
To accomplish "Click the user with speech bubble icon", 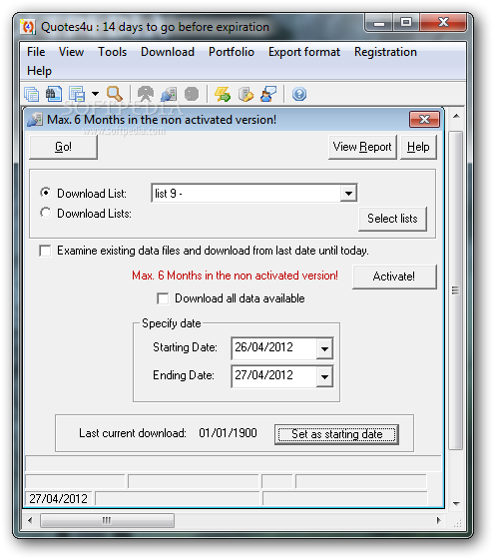I will (x=268, y=94).
